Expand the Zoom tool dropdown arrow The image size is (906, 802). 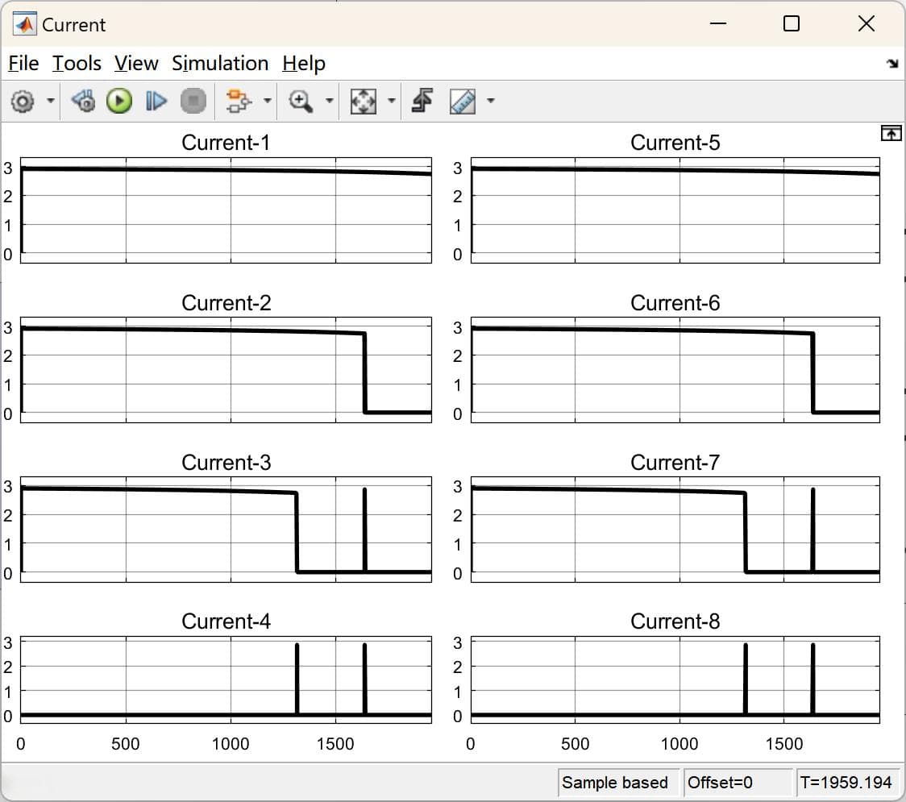point(330,101)
